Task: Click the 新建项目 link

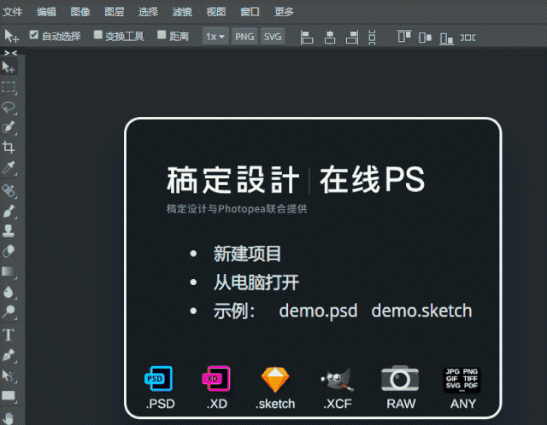Action: (247, 253)
